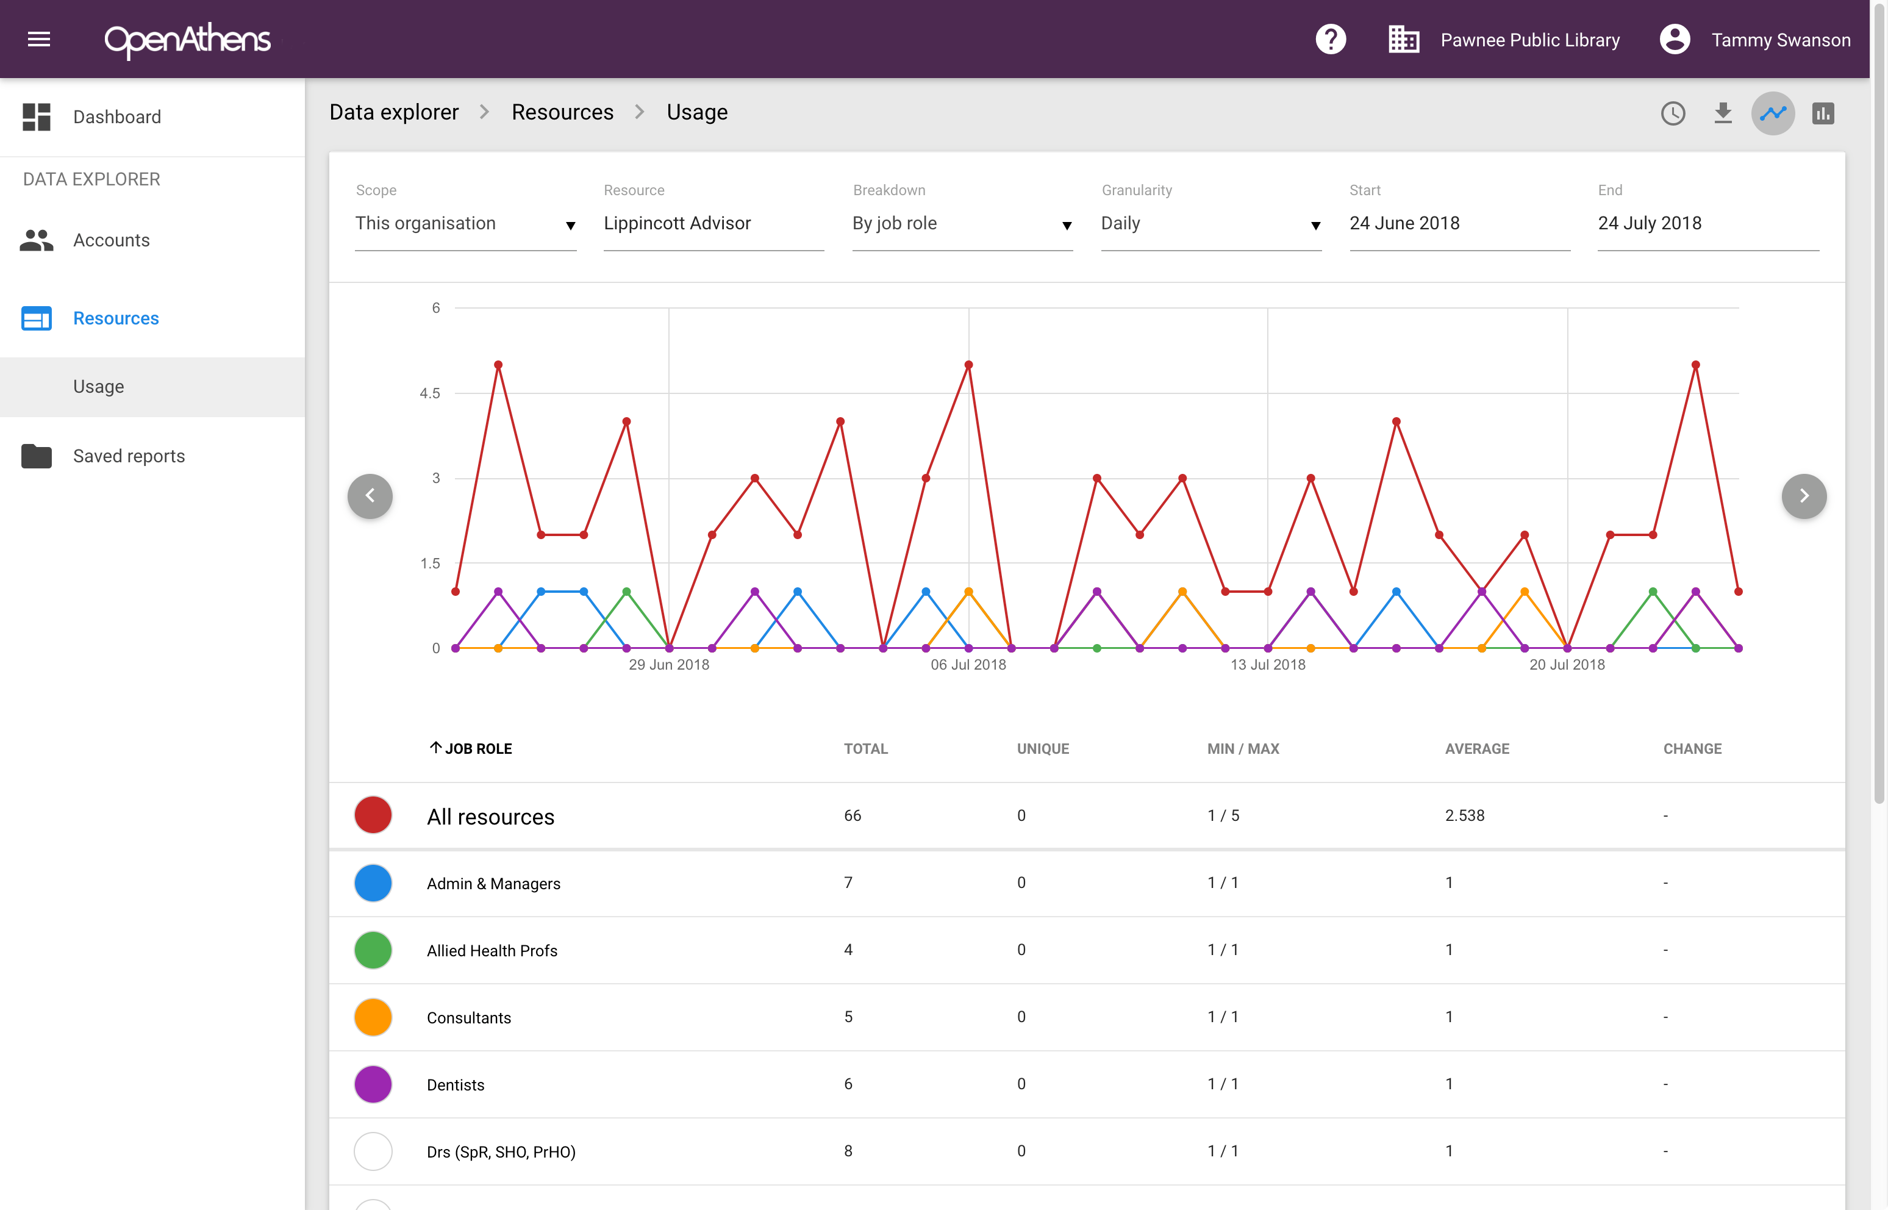Click the download report icon

coord(1722,114)
